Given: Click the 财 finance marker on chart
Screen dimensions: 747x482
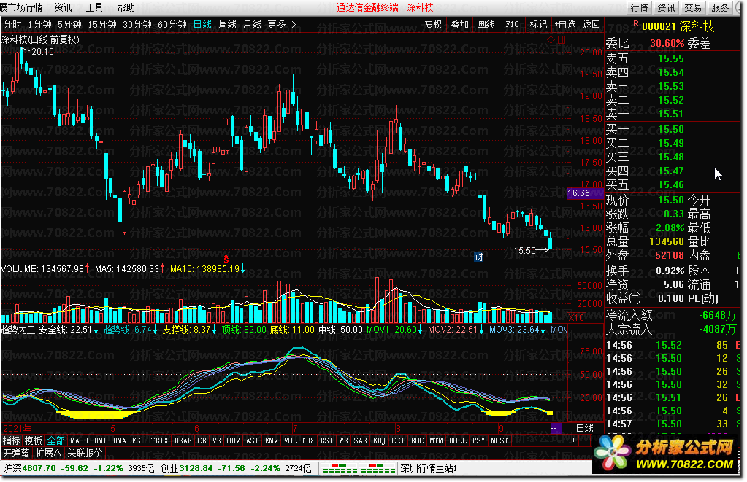Looking at the screenshot, I should (478, 257).
